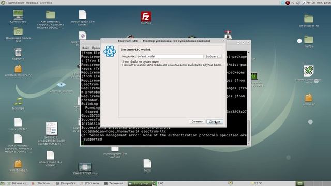Open the Компьютер desktop icon
Image resolution: width=331 pixels, height=186 pixels.
click(x=18, y=17)
